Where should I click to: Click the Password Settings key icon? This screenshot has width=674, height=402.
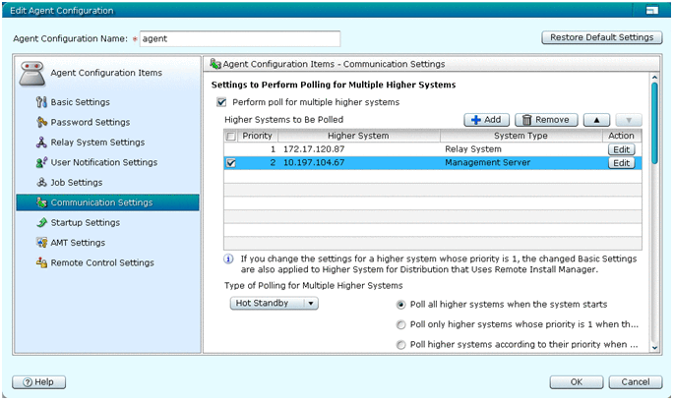pyautogui.click(x=41, y=123)
